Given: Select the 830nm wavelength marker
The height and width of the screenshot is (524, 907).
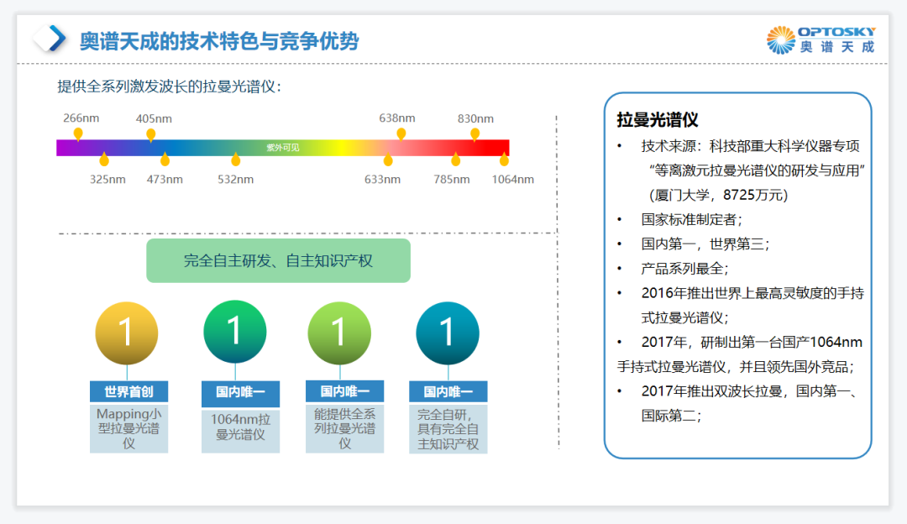Looking at the screenshot, I should pyautogui.click(x=474, y=134).
